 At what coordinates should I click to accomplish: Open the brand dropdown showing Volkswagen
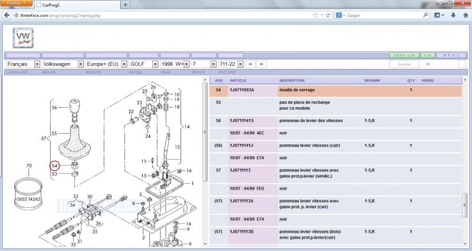click(x=63, y=64)
